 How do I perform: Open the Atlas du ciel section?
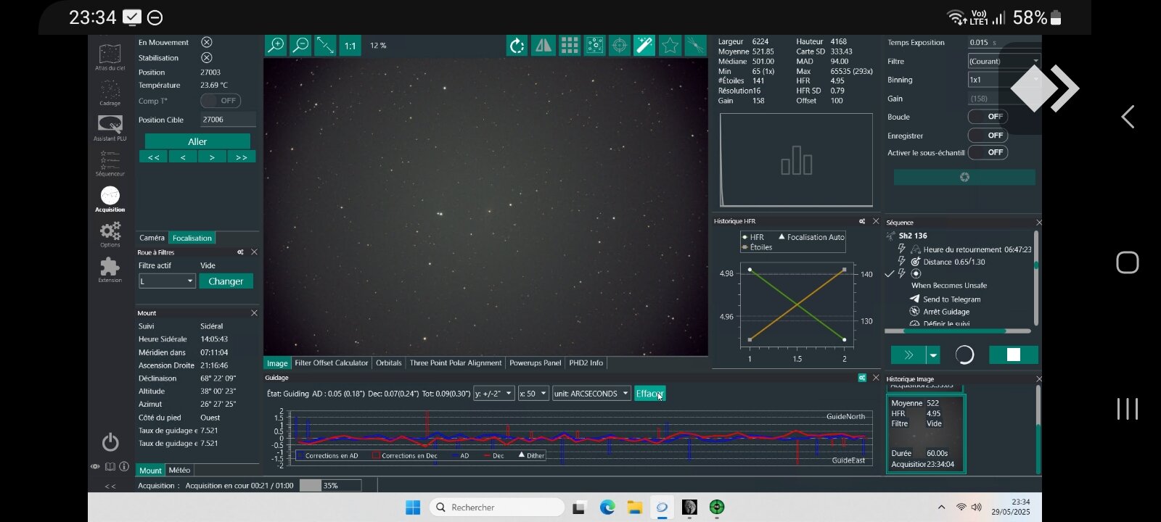pos(110,57)
